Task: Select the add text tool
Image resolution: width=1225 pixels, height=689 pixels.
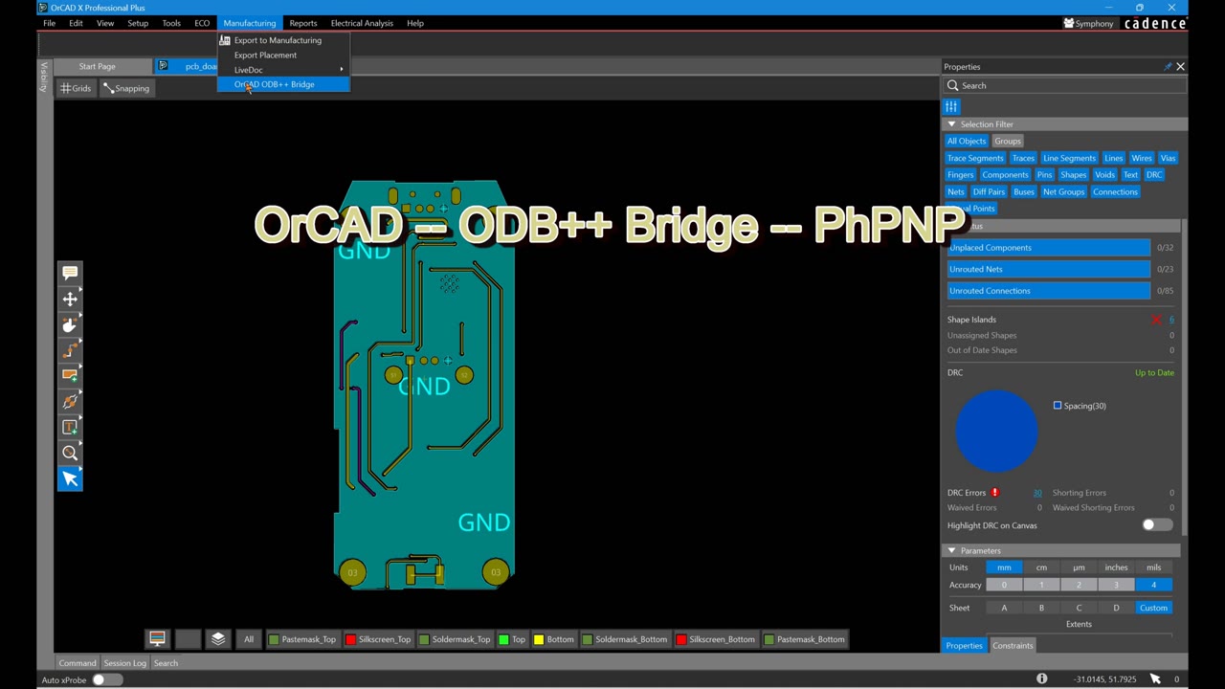Action: [x=70, y=427]
